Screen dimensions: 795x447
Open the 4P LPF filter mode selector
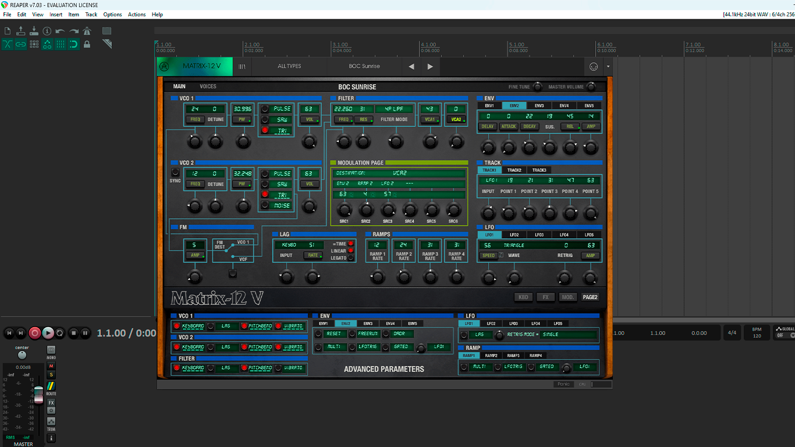pyautogui.click(x=394, y=109)
